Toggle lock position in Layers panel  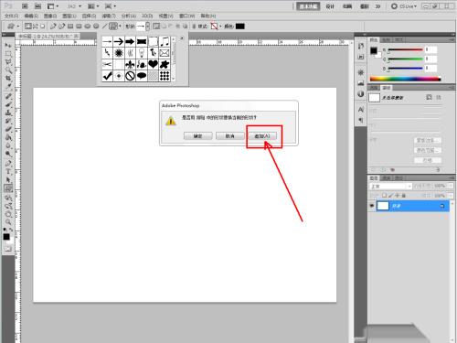point(398,196)
